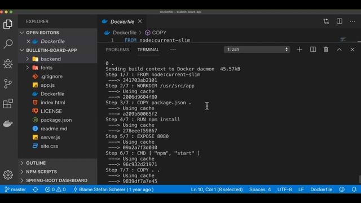Click the synchronize changes icon in status bar
Screen dimensions: 361x203
pos(35,189)
